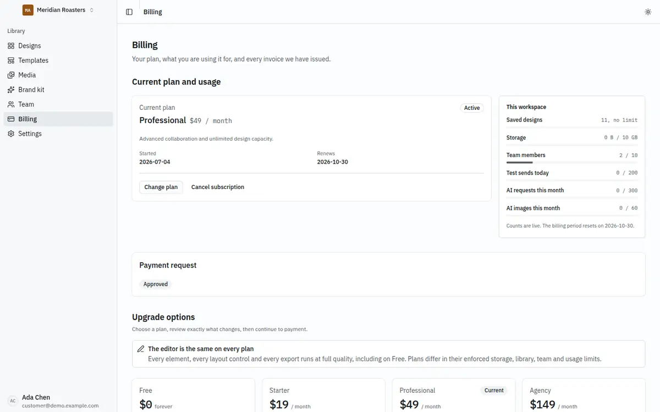
Task: Click the Team members usage bar
Action: [572, 163]
